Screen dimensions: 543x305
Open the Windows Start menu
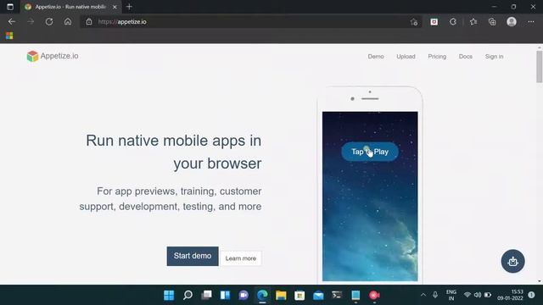click(169, 296)
